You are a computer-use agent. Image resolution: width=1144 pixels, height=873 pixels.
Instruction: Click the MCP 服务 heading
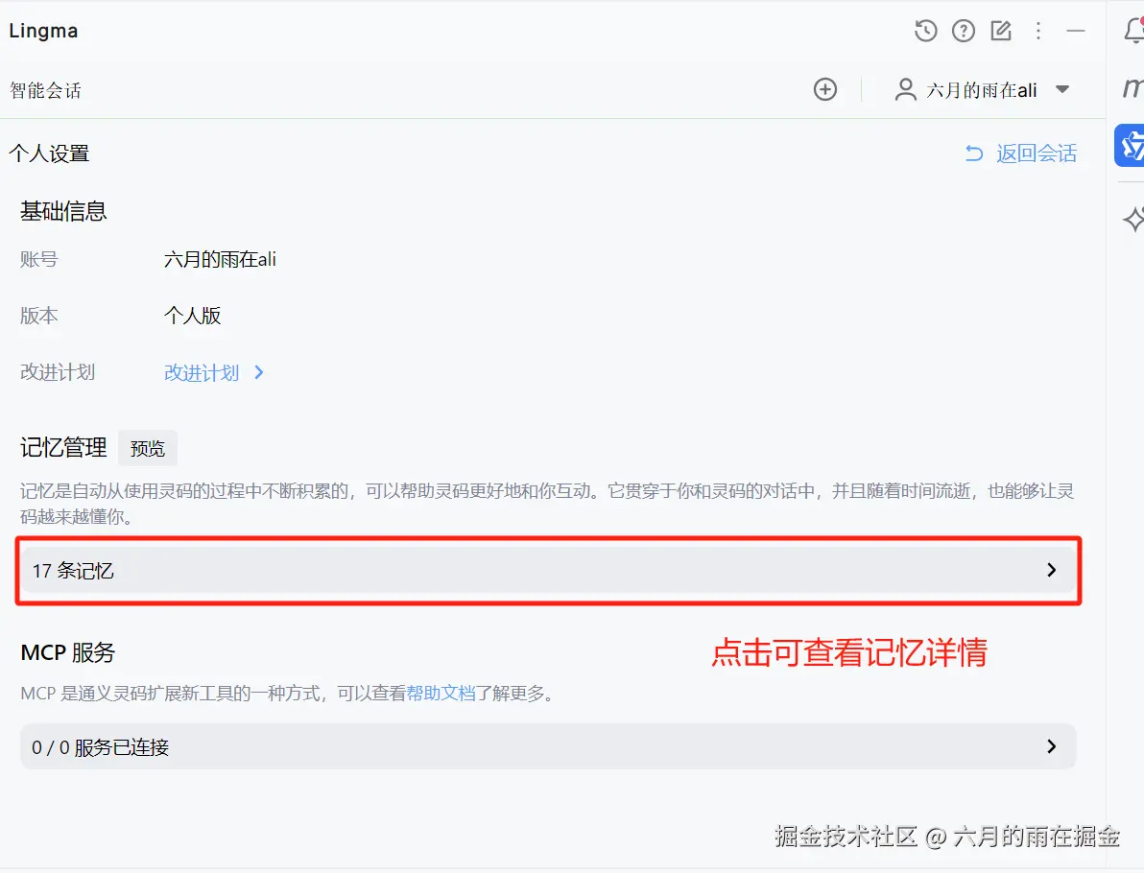coord(68,652)
